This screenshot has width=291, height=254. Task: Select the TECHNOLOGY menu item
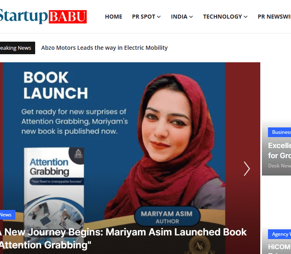(225, 17)
